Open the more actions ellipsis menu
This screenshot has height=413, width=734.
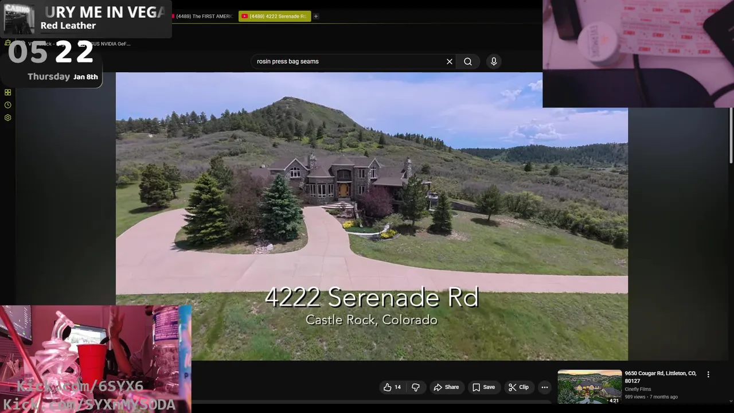coord(545,387)
